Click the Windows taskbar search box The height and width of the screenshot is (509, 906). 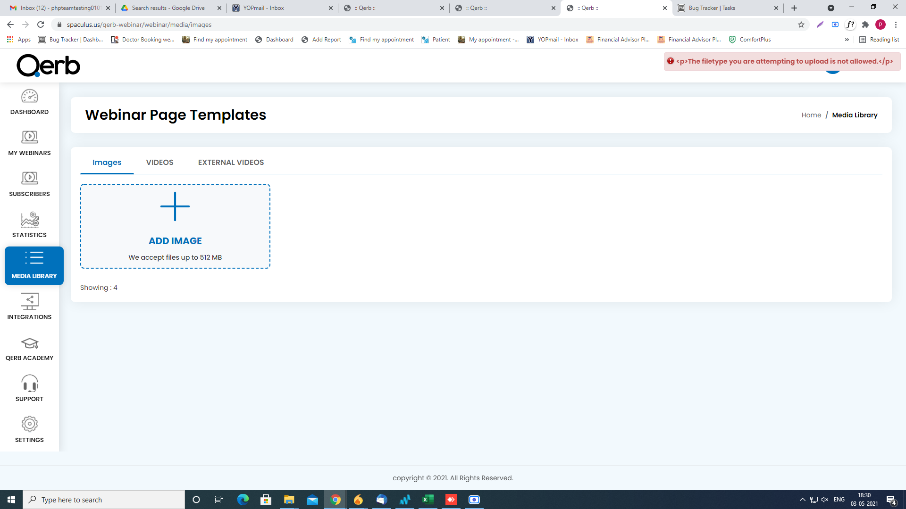point(104,500)
